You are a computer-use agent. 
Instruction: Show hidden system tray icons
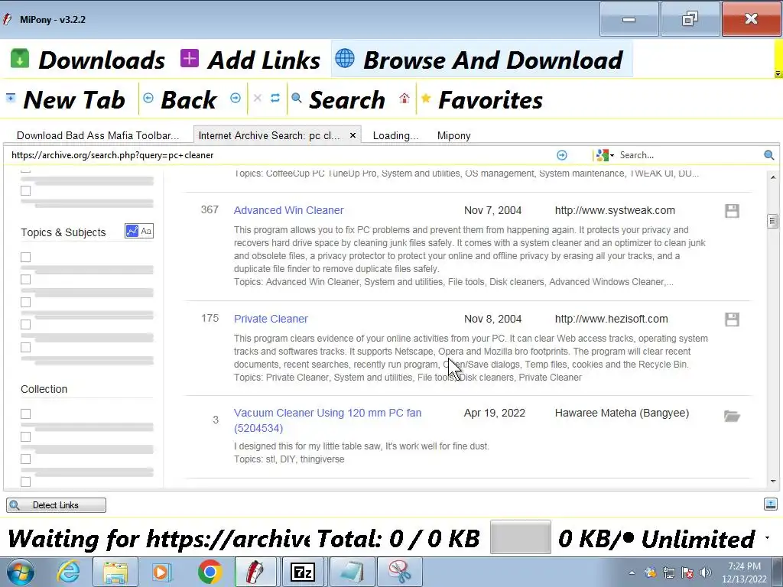coord(632,572)
